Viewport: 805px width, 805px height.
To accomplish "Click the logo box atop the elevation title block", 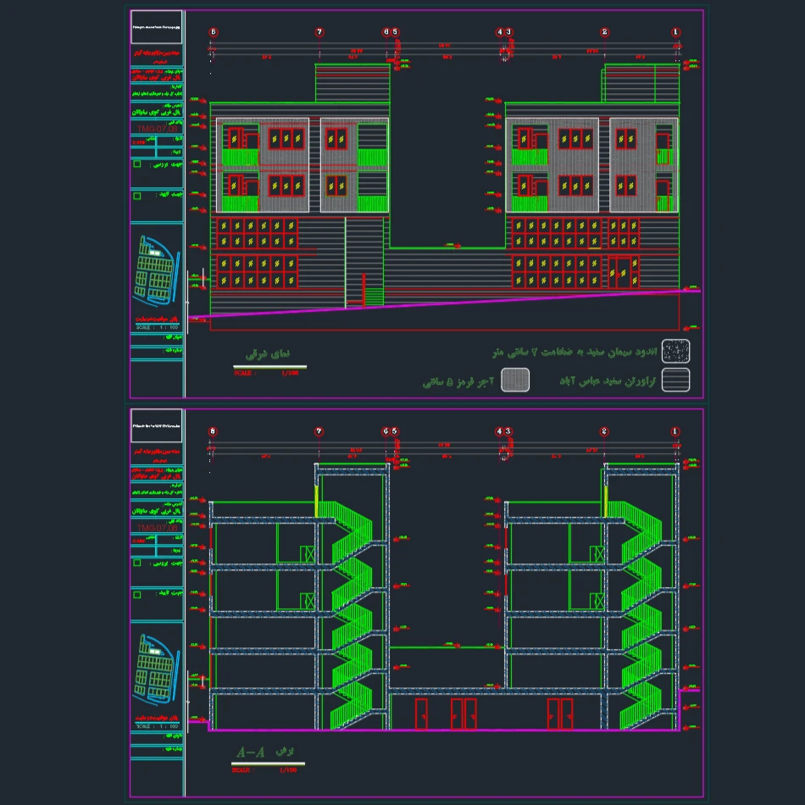I will [157, 28].
